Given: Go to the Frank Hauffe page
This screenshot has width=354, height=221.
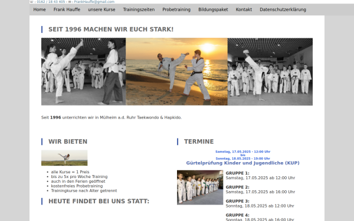Looking at the screenshot, I should 67,9.
